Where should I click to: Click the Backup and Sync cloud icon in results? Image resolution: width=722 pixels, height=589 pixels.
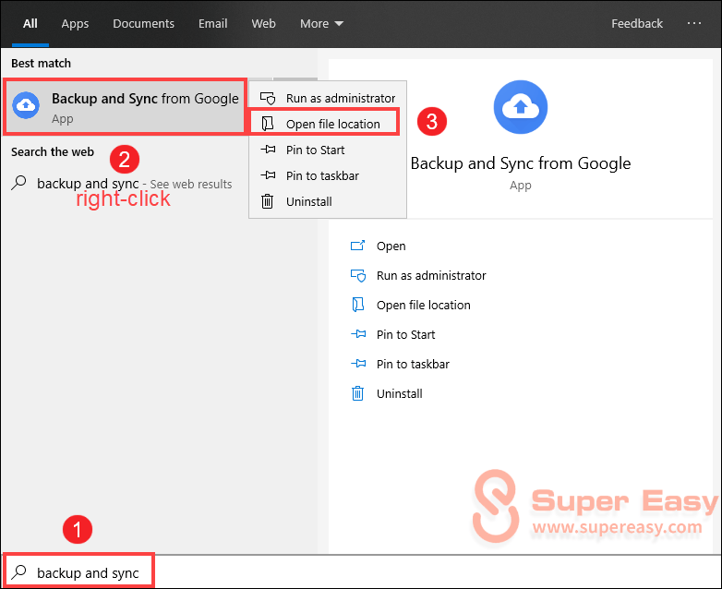pos(26,105)
